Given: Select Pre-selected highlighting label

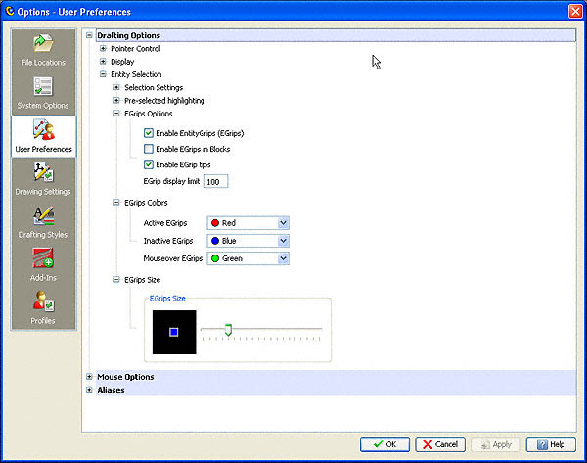Looking at the screenshot, I should point(164,101).
